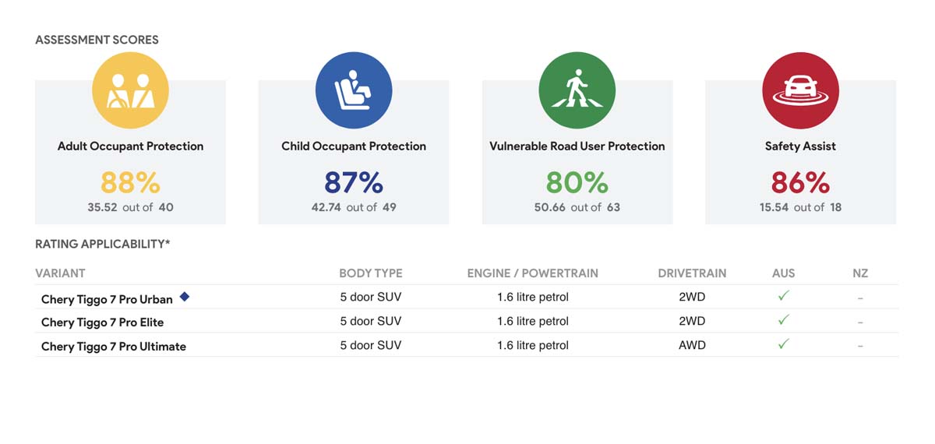Viewport: 935px width, 444px height.
Task: Click the DRIVETRAIN column header
Action: pyautogui.click(x=692, y=273)
